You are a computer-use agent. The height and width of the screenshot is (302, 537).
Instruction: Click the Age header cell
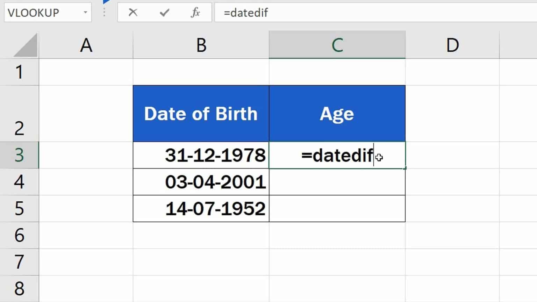[x=337, y=113]
